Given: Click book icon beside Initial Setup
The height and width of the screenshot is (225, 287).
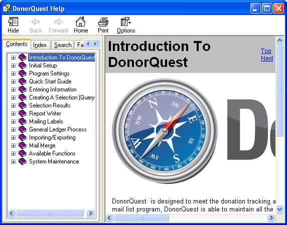Looking at the screenshot, I should [23, 65].
